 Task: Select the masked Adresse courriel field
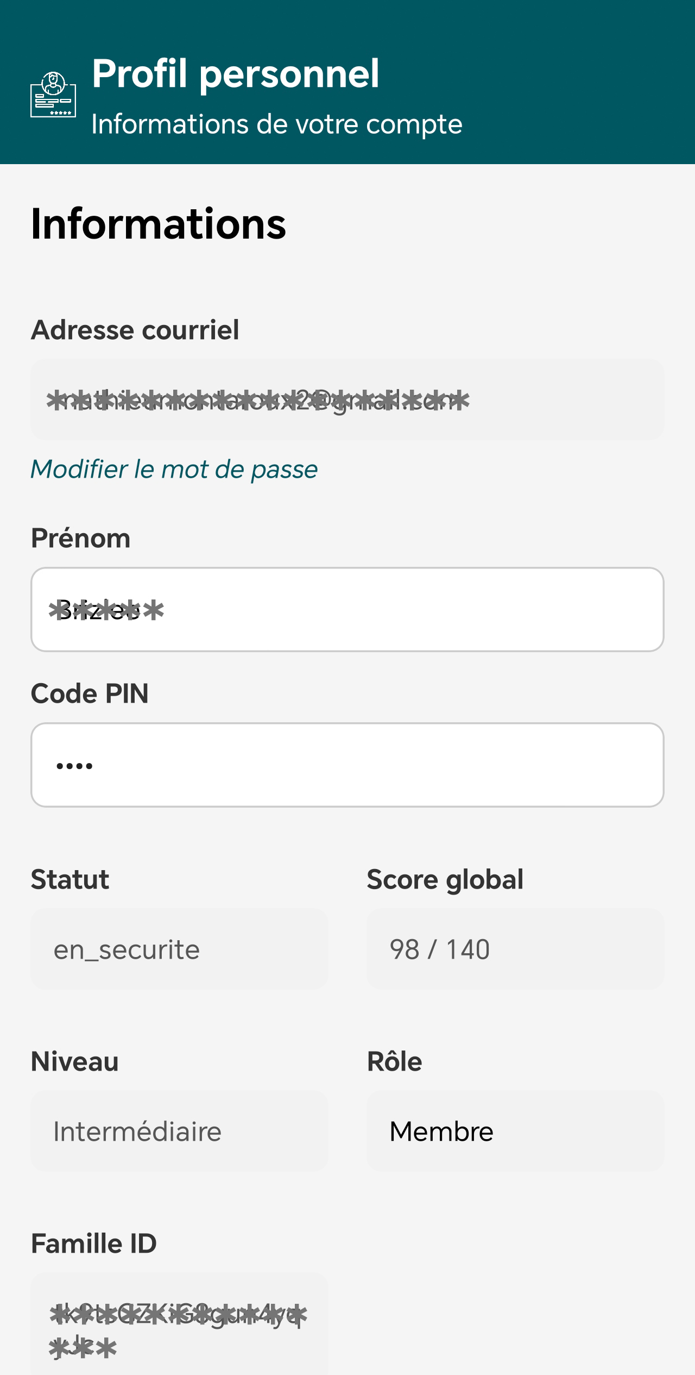[x=347, y=399]
